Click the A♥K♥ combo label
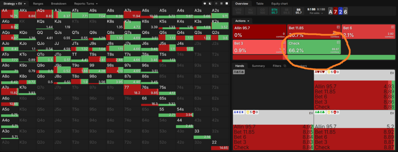The width and height of the screenshot is (398, 152). (x=320, y=72)
